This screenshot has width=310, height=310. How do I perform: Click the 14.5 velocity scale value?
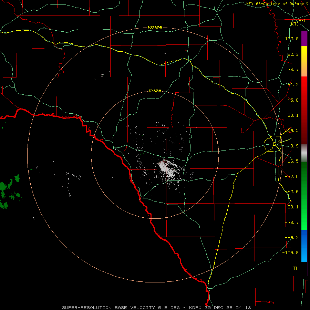point(293,131)
